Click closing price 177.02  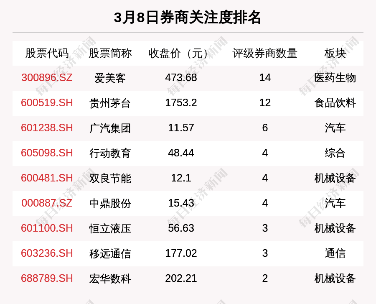tap(181, 253)
